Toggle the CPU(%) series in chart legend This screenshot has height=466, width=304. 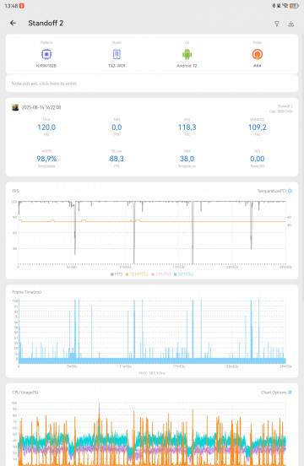pyautogui.click(x=161, y=274)
